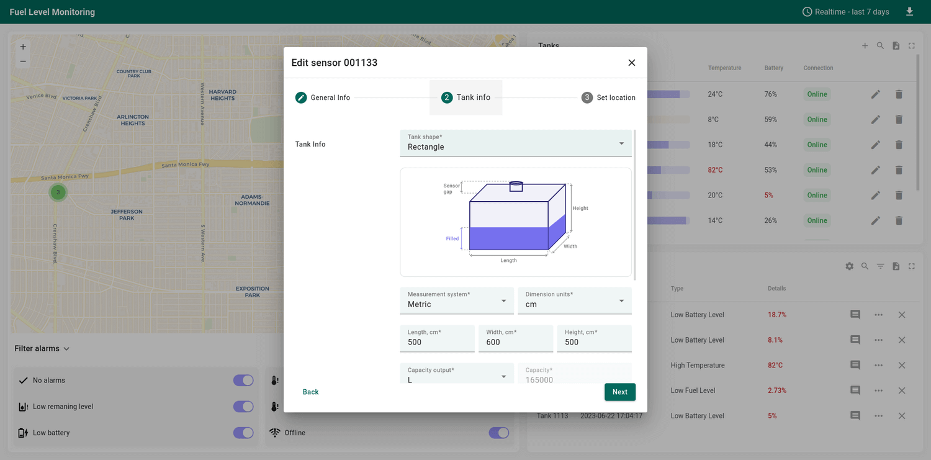Open the more options for Low Fuel Level alarm
Screen dimensions: 931x460
(x=878, y=390)
